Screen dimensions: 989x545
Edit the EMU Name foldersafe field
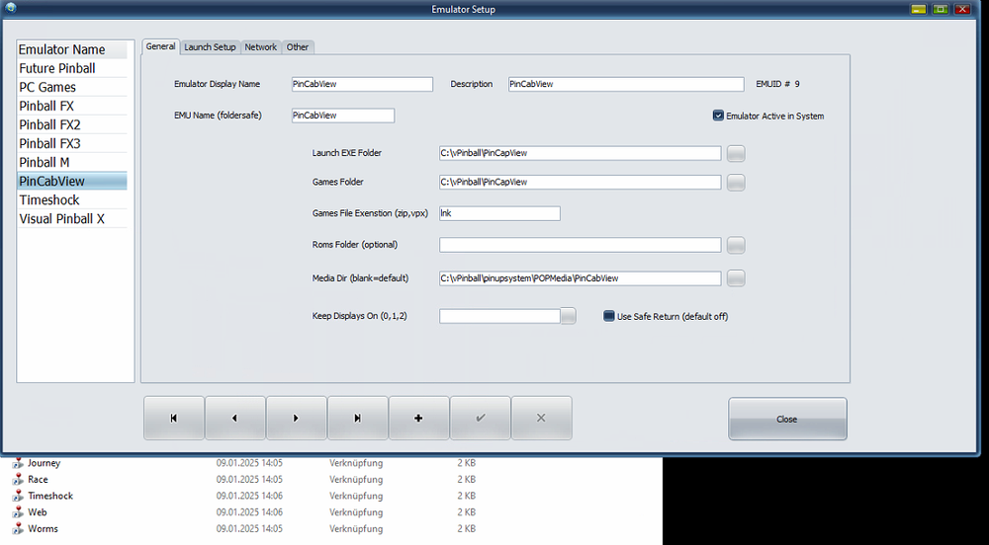point(343,116)
